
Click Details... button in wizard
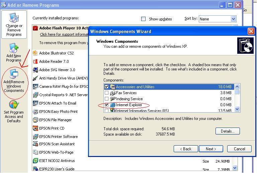coord(228,131)
